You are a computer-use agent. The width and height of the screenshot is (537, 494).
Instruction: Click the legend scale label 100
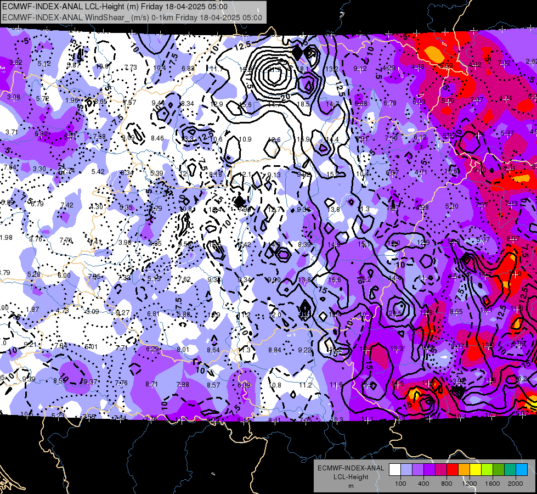pos(400,484)
